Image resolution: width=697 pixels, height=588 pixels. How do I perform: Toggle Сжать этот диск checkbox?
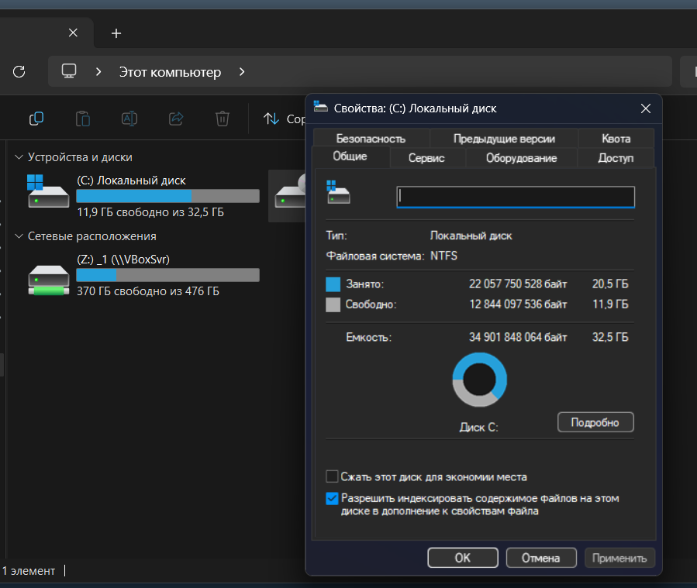332,476
